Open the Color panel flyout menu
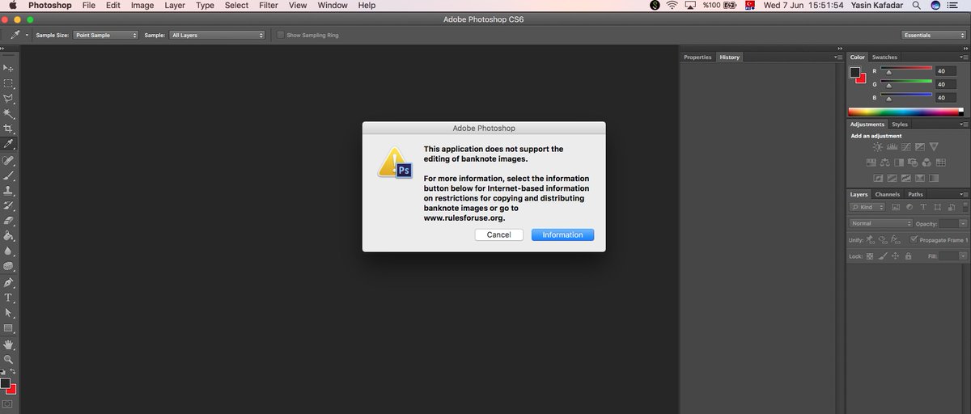This screenshot has width=971, height=414. click(x=964, y=57)
